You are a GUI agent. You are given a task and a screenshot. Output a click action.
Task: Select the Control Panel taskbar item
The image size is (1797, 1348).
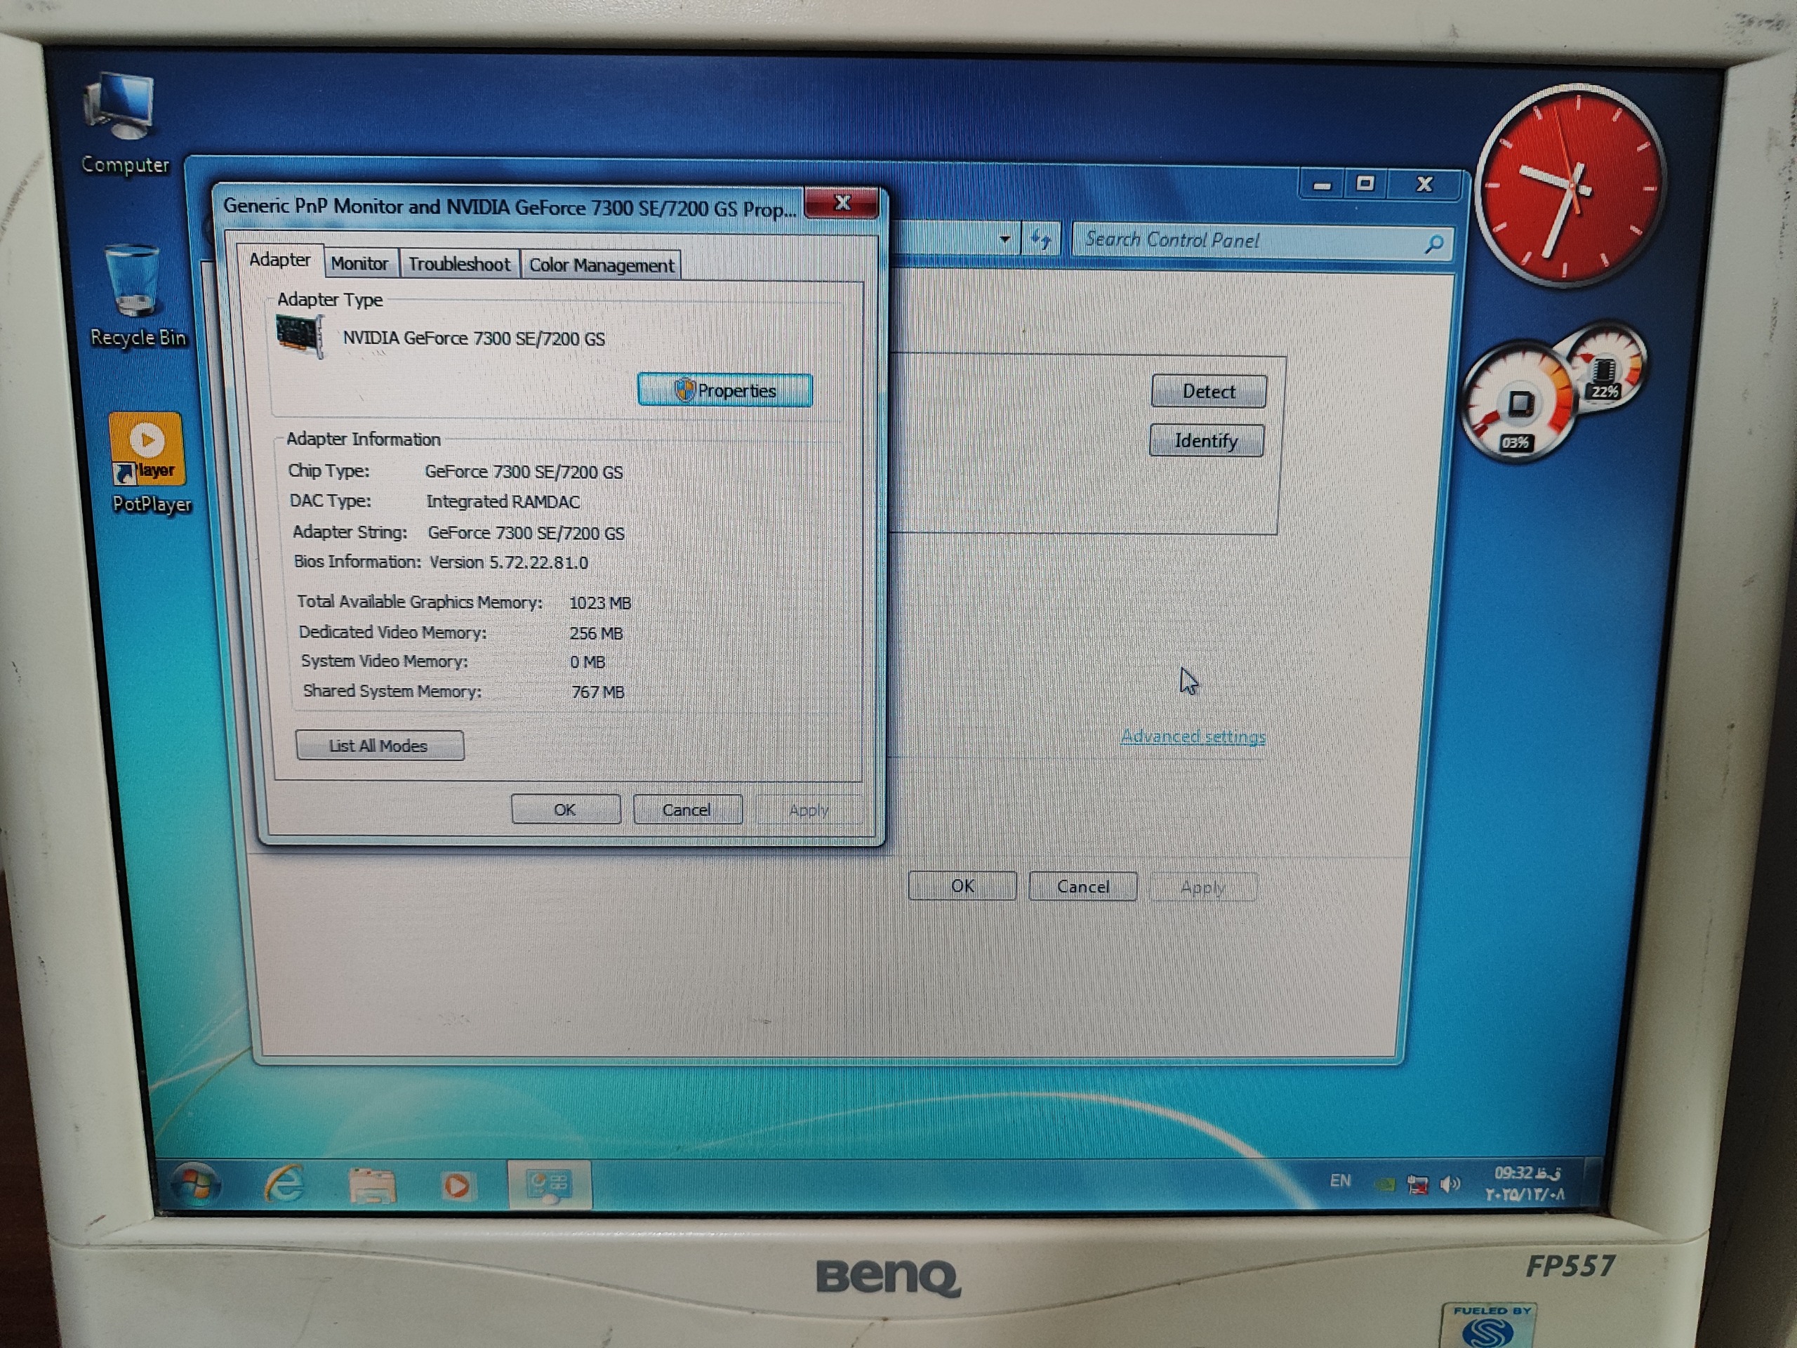click(549, 1186)
